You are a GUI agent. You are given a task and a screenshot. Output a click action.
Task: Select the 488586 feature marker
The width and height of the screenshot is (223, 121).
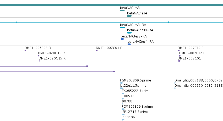[x=123, y=120]
